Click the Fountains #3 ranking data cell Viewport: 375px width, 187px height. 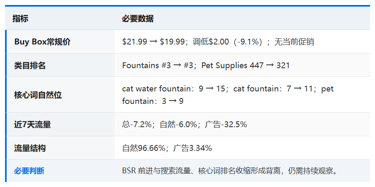click(242, 65)
